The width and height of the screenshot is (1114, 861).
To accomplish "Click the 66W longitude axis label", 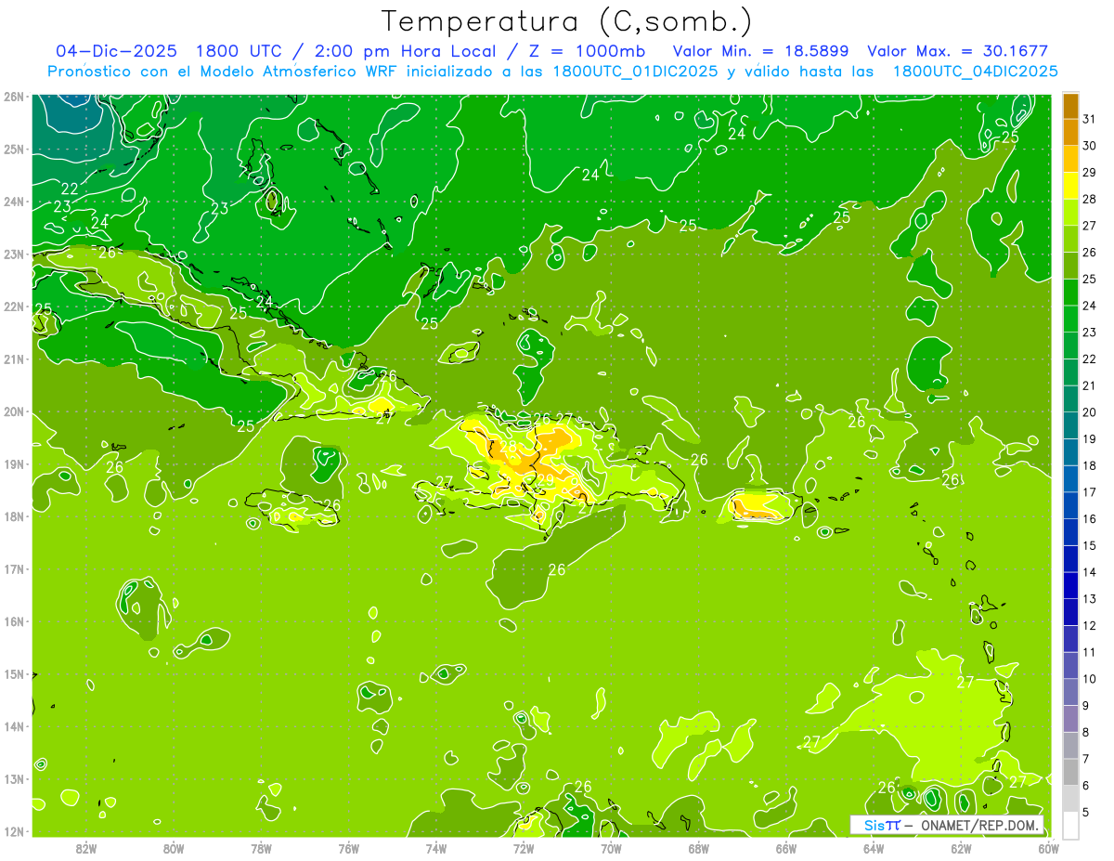I will pos(786,848).
